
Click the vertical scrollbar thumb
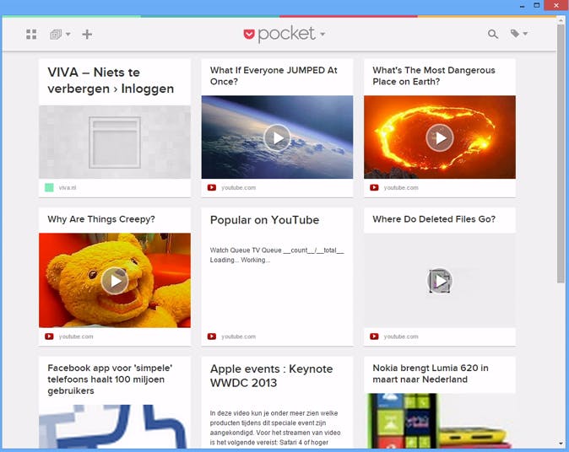(561, 153)
